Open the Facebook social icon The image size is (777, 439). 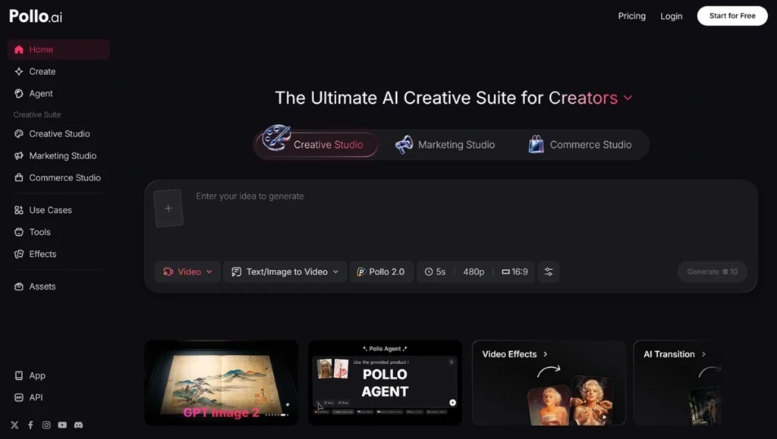pyautogui.click(x=30, y=425)
